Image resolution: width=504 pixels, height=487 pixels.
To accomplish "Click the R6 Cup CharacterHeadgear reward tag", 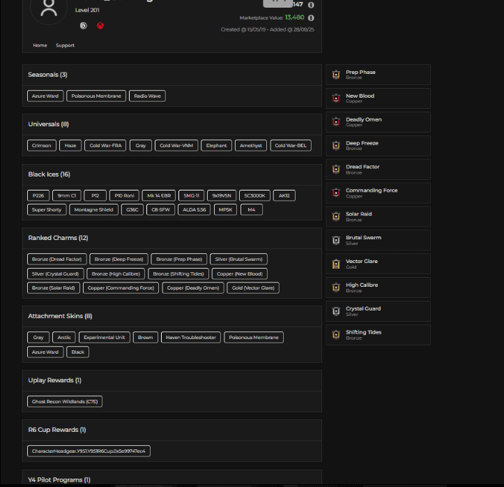I will pos(89,451).
